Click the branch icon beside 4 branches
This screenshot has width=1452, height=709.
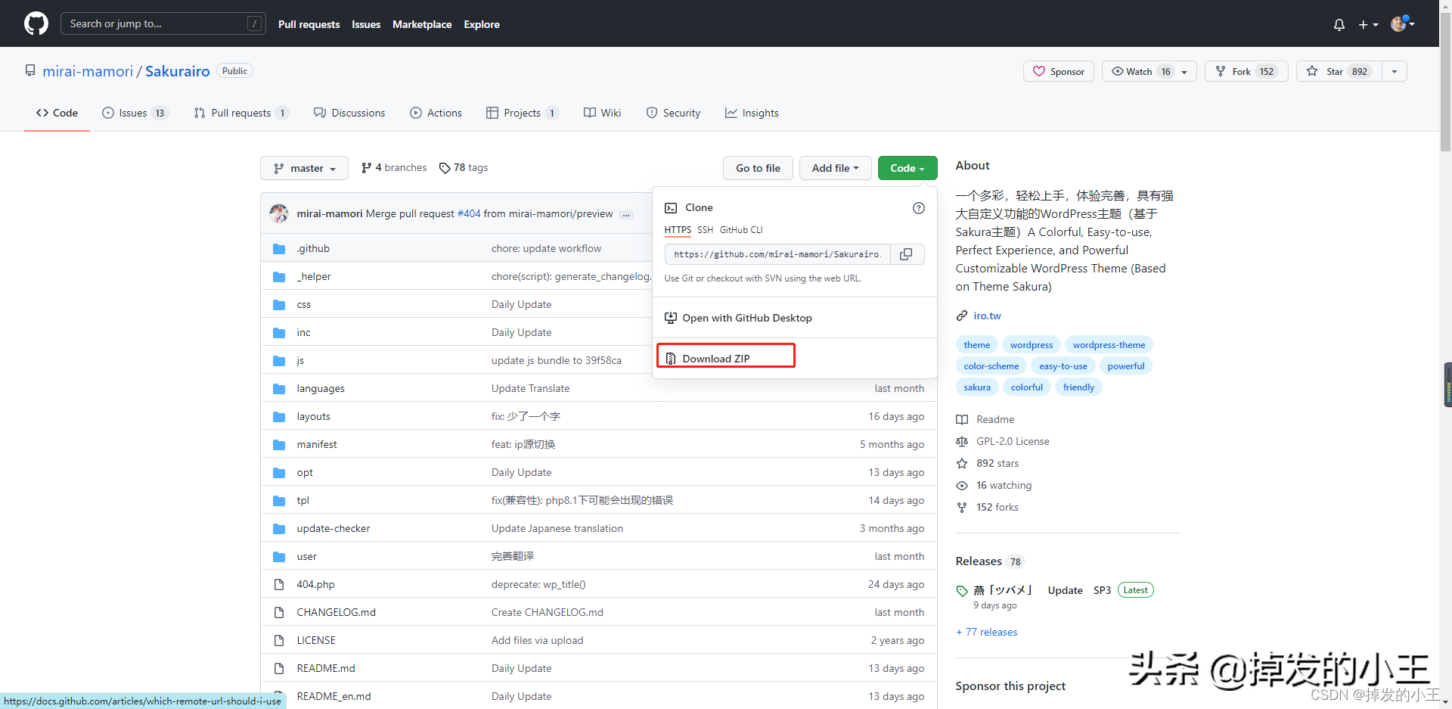click(367, 168)
